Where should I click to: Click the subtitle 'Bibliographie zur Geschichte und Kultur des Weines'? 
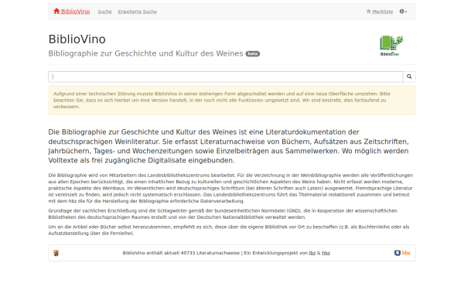(x=145, y=53)
